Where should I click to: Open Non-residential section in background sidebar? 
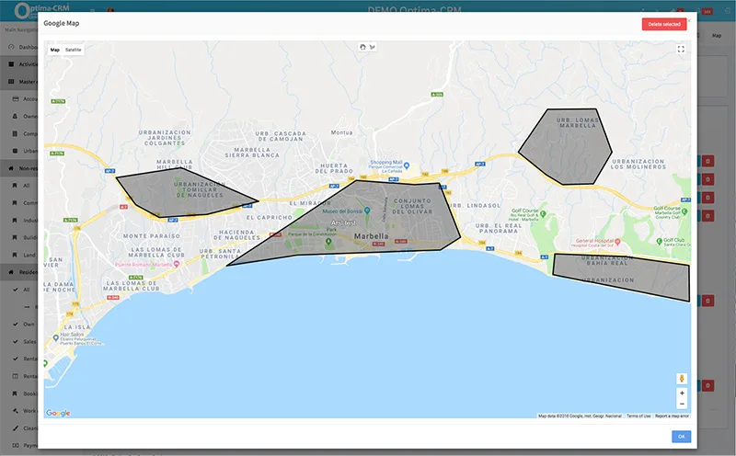18,168
